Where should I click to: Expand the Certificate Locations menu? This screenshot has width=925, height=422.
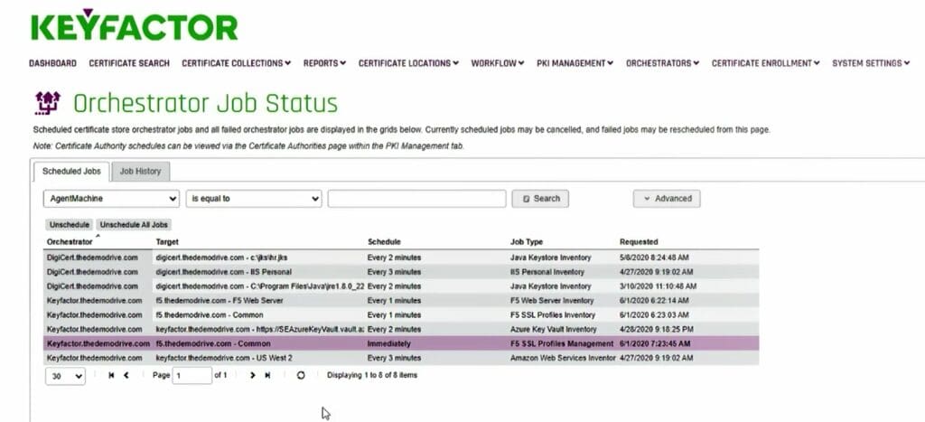tap(408, 63)
